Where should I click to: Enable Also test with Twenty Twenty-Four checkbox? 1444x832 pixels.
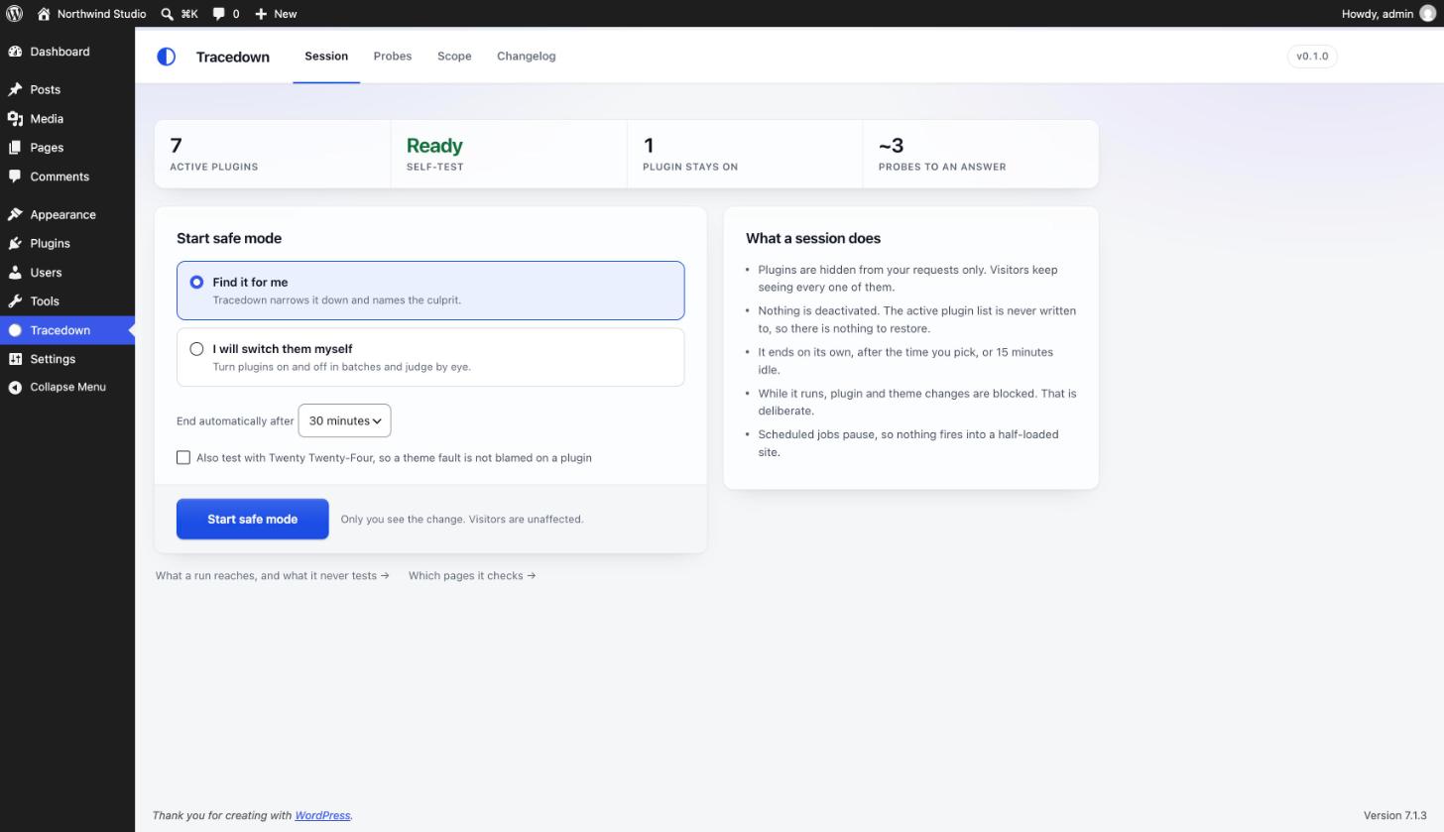[x=183, y=457]
